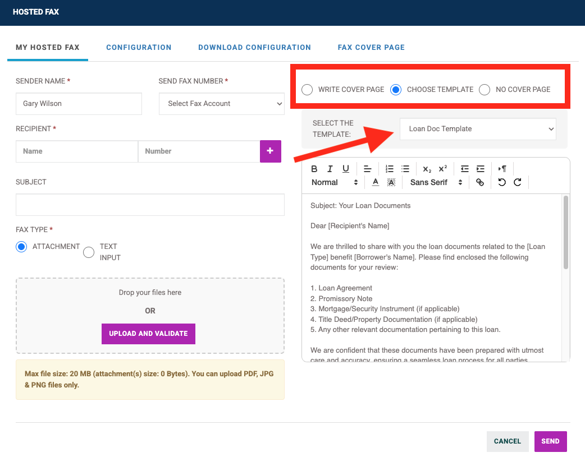Apply italic formatting in the editor
The width and height of the screenshot is (585, 457).
click(x=330, y=169)
